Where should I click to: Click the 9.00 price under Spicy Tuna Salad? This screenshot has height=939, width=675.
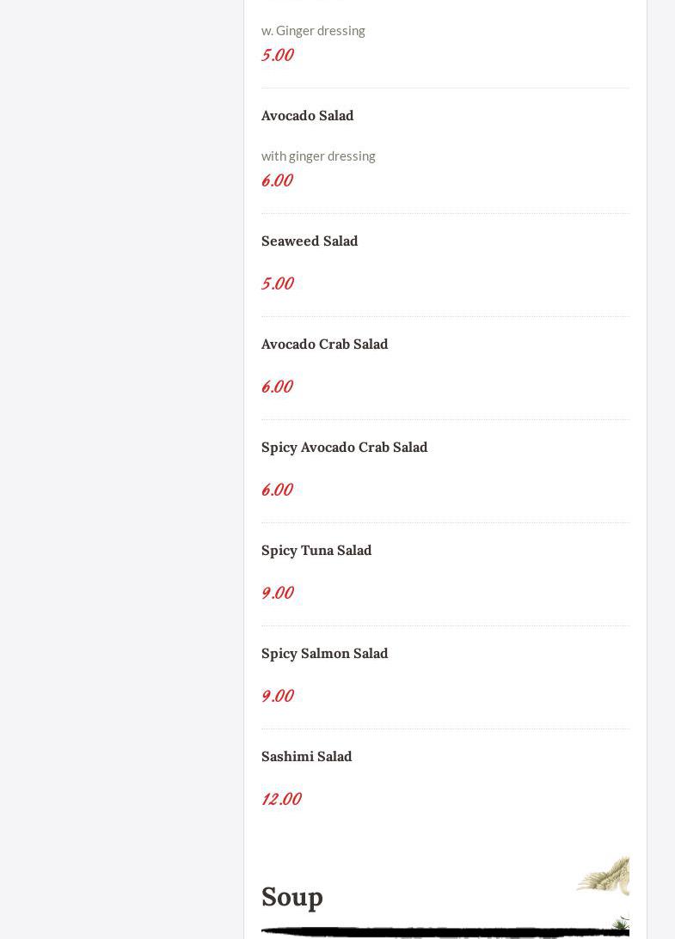coord(277,593)
